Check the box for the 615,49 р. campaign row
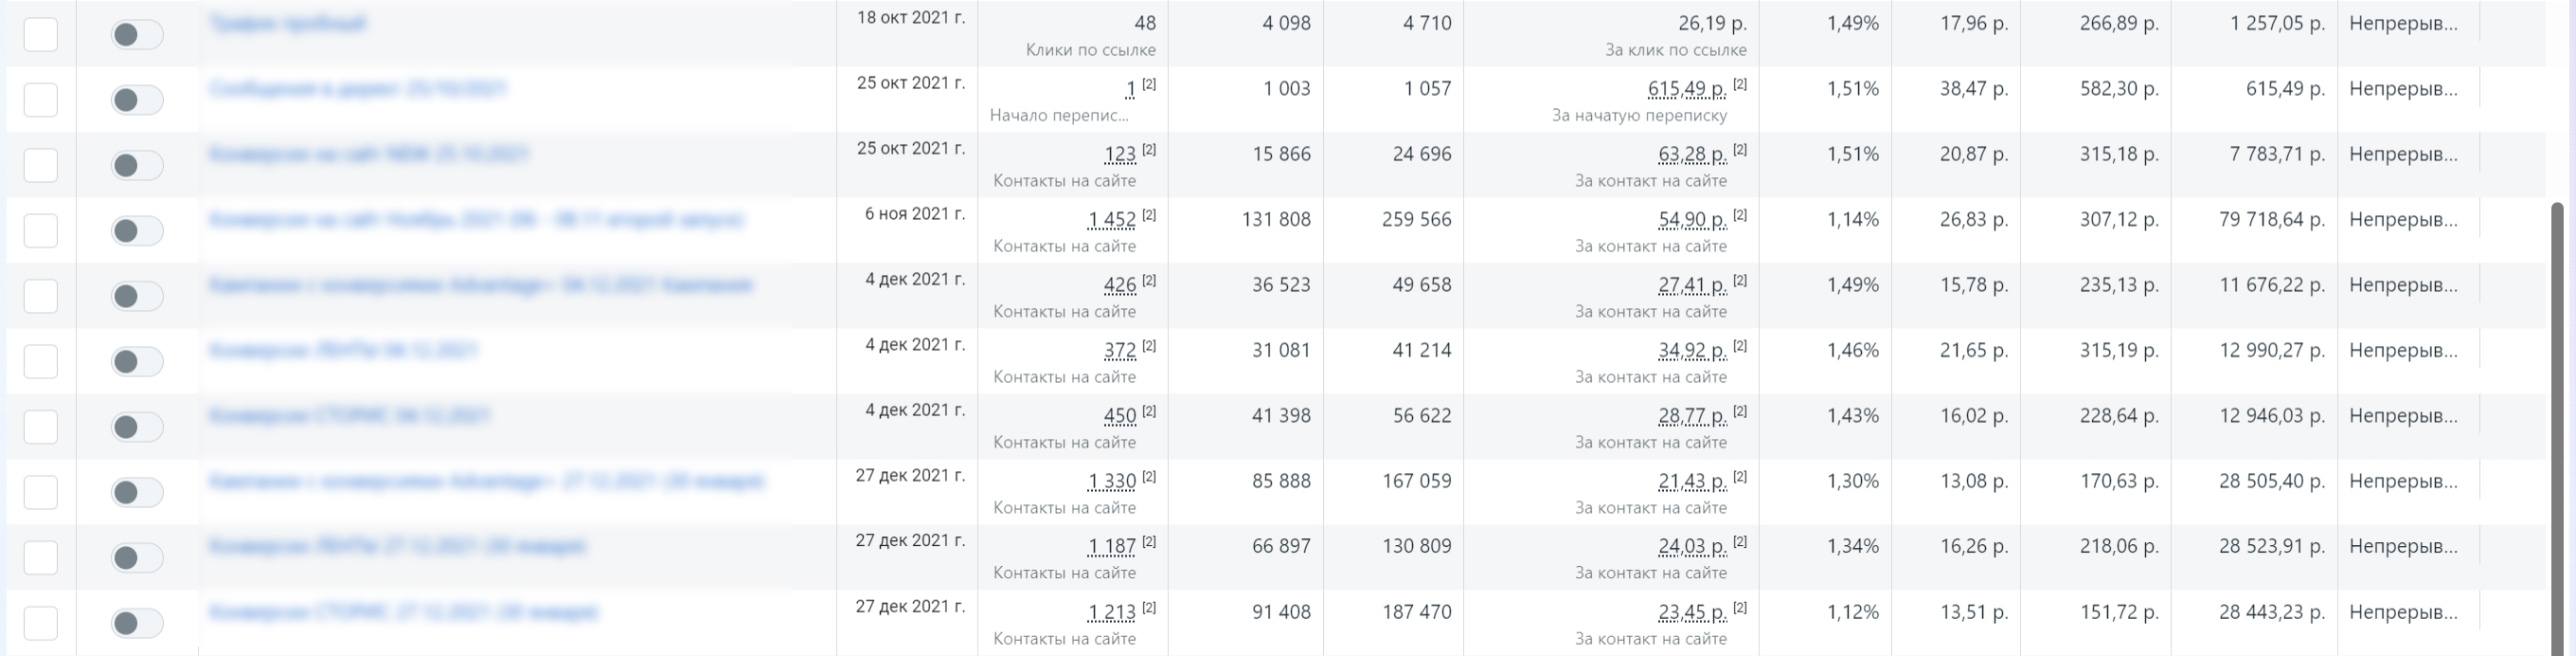 coord(41,100)
